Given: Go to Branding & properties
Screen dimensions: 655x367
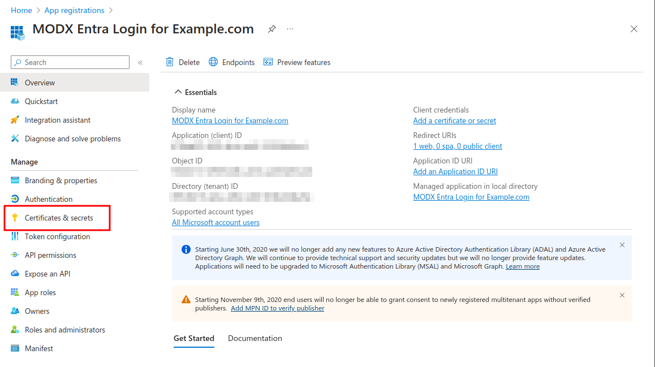Looking at the screenshot, I should click(x=61, y=180).
